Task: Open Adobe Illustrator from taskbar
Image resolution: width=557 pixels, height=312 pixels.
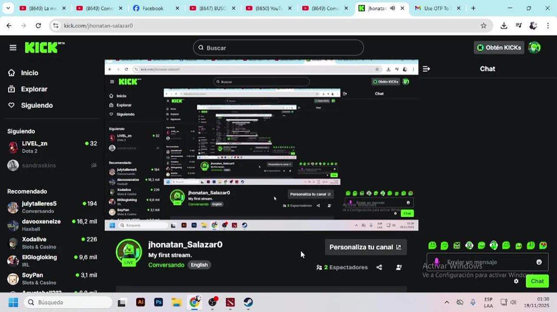Action: (140, 302)
